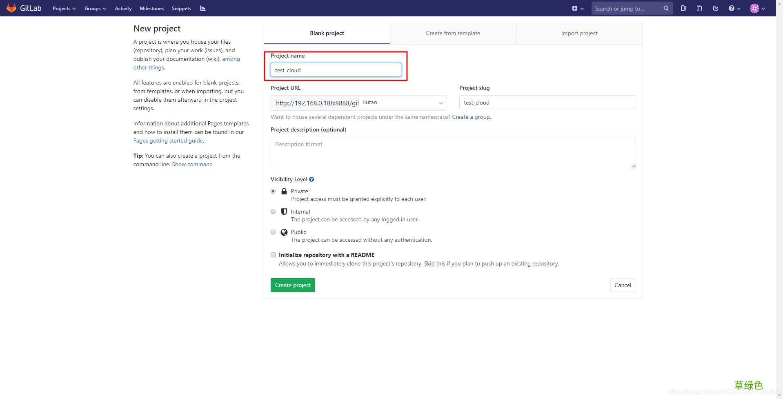Focus the Project name input field
783x399 pixels.
[x=336, y=70]
